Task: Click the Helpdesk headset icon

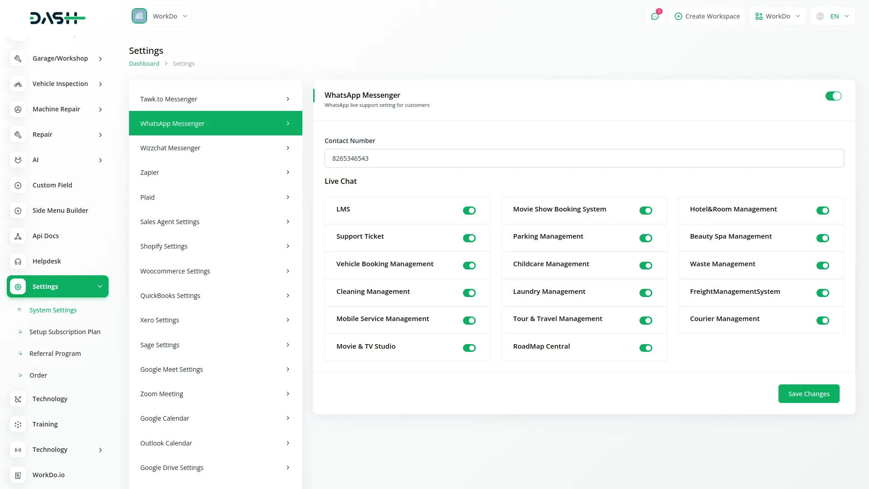Action: 18,261
